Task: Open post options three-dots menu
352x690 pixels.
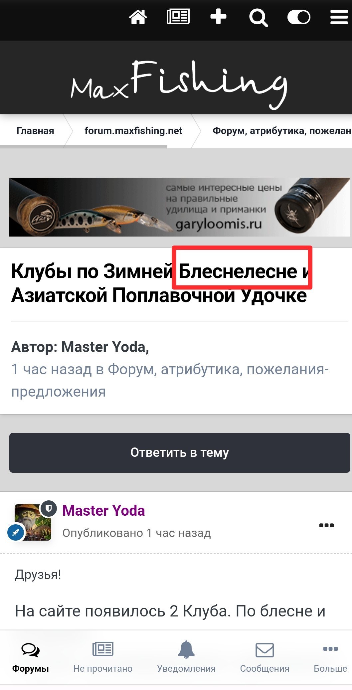Action: (326, 525)
